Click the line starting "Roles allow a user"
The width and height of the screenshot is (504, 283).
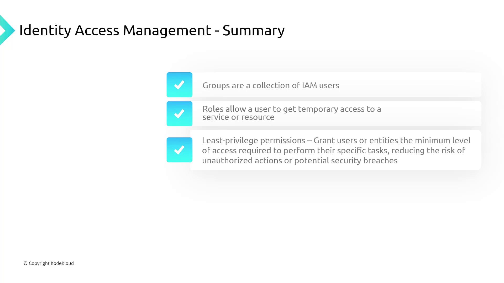(x=291, y=109)
